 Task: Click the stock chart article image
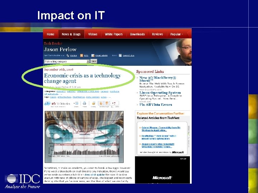coord(84,137)
